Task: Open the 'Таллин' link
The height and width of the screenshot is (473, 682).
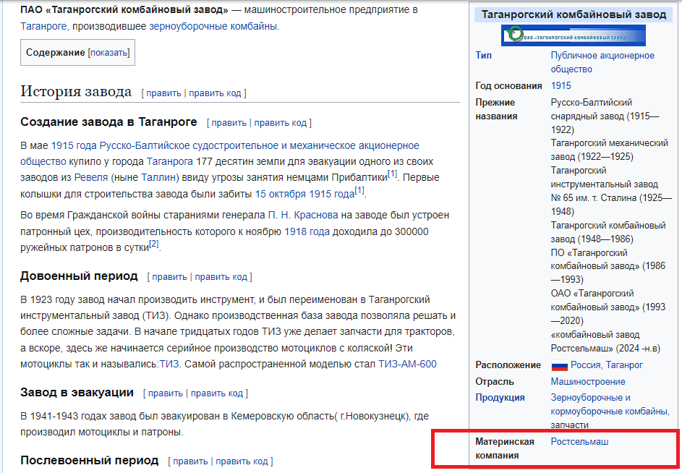Action: (158, 178)
